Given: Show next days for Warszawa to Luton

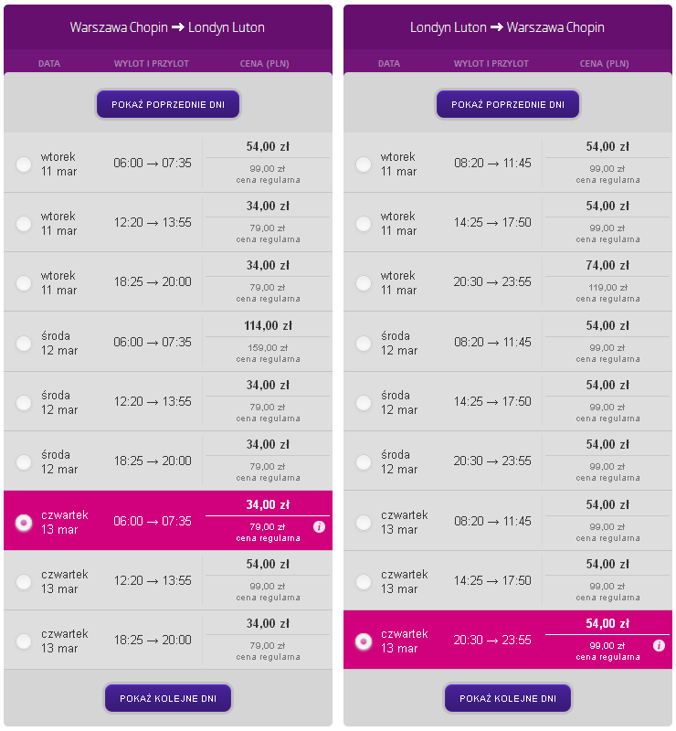Looking at the screenshot, I should 168,698.
